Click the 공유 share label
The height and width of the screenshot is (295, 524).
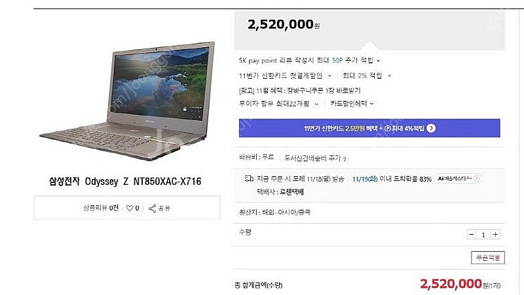164,208
